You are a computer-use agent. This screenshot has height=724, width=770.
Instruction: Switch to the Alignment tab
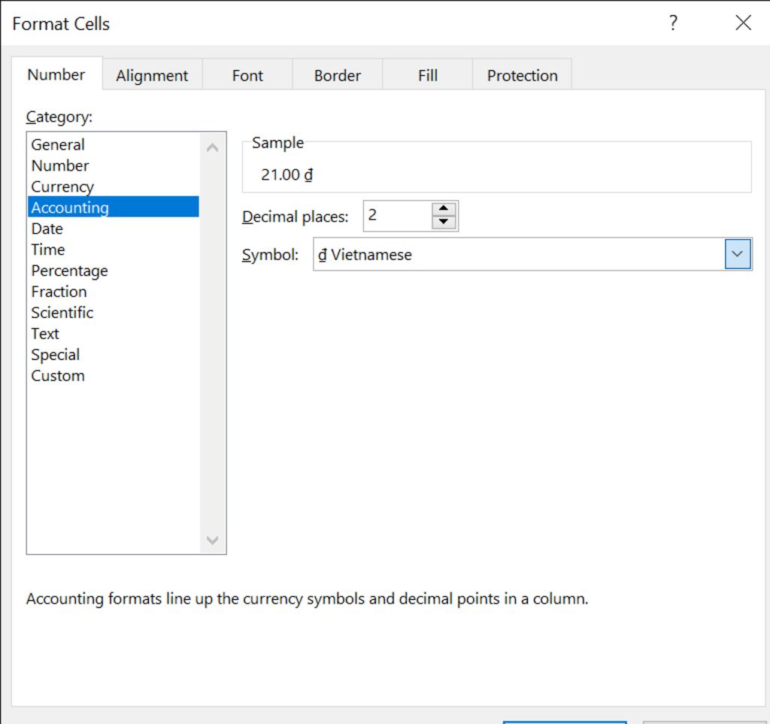point(152,76)
